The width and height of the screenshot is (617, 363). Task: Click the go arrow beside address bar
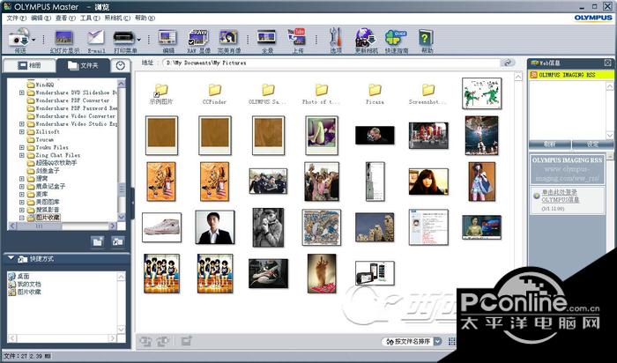click(x=508, y=63)
